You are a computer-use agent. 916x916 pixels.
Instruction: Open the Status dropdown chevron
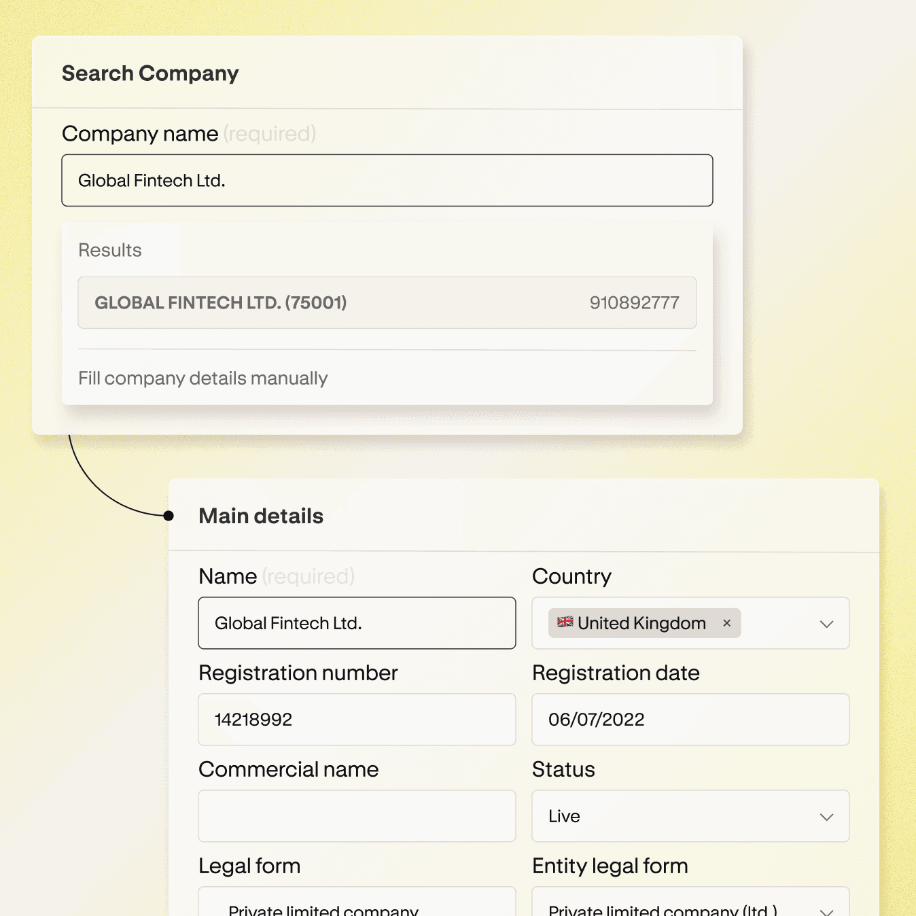point(826,817)
